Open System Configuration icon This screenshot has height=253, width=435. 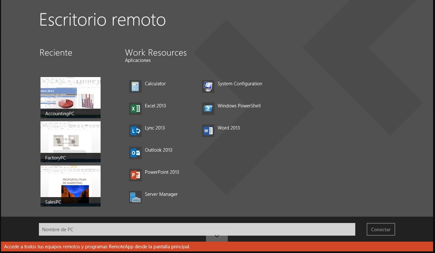208,87
